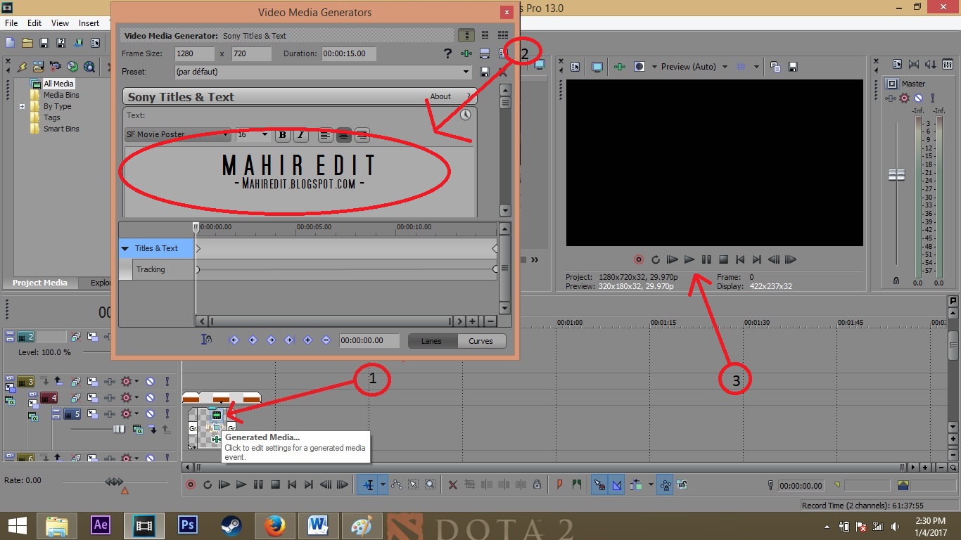Click the Record button in the timeline transport bar
The height and width of the screenshot is (540, 961).
click(x=191, y=484)
